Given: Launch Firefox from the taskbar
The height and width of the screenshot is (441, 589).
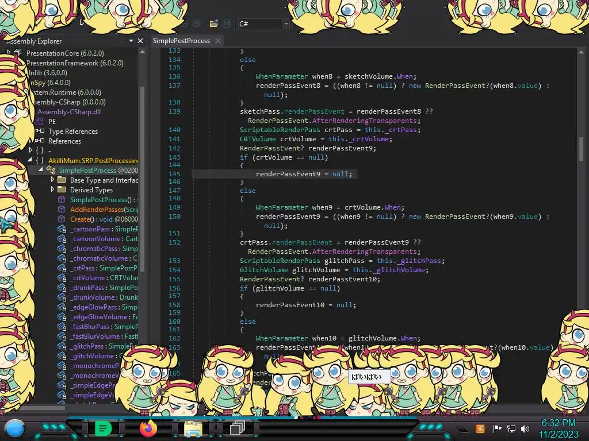Looking at the screenshot, I should (148, 428).
